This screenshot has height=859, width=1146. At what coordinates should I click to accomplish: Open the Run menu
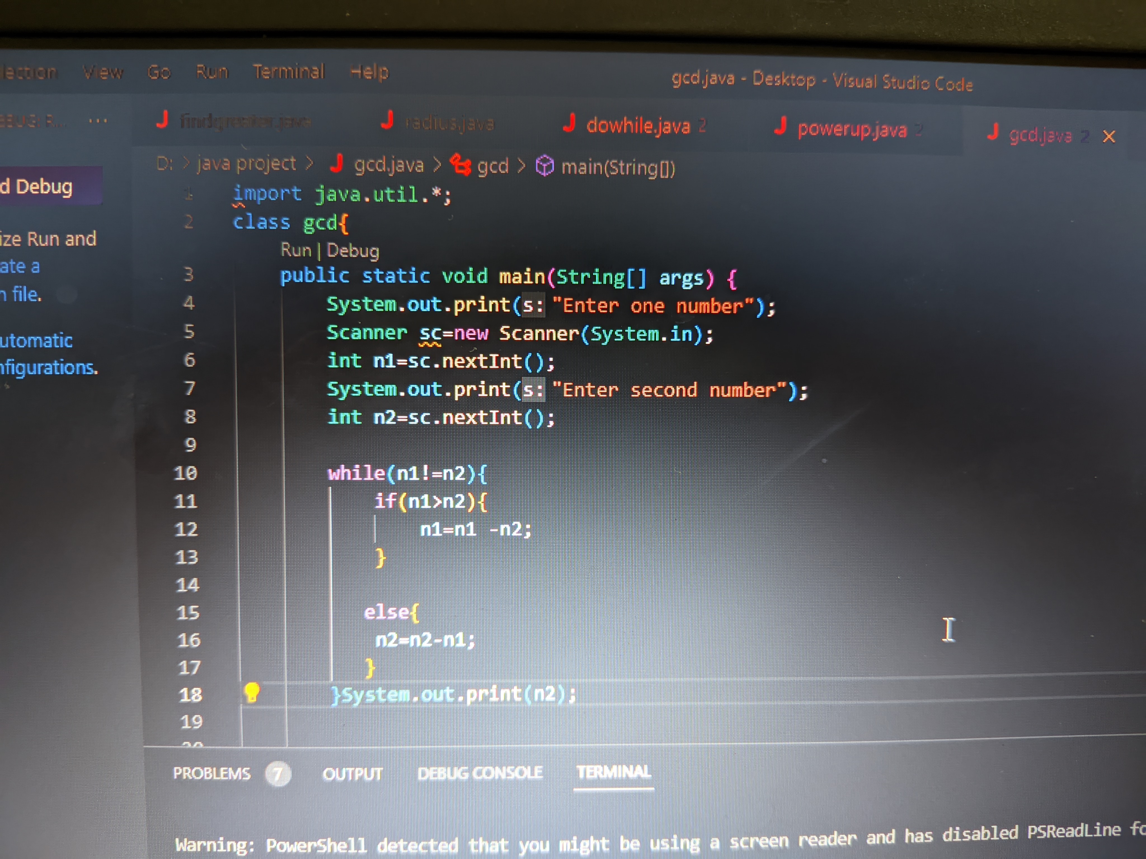point(212,72)
